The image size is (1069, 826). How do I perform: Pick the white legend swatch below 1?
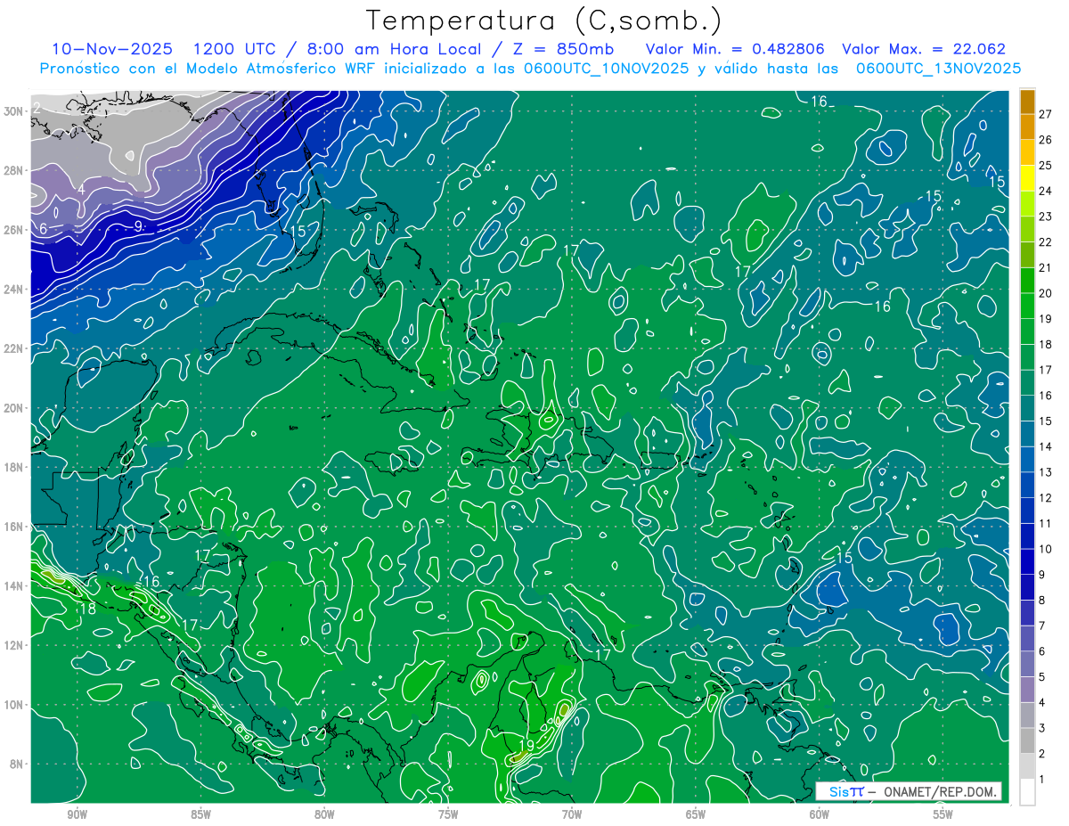click(1027, 792)
